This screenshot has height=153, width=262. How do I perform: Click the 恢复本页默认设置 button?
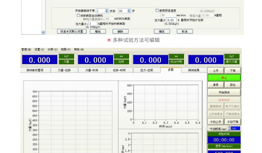coord(71,32)
